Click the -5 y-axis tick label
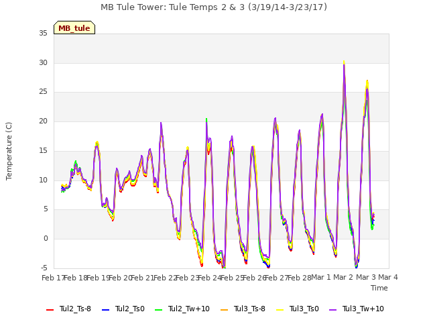 click(x=44, y=268)
